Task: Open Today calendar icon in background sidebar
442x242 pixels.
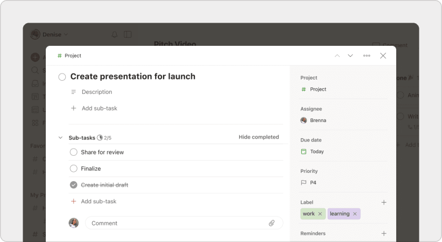Action: pos(35,97)
